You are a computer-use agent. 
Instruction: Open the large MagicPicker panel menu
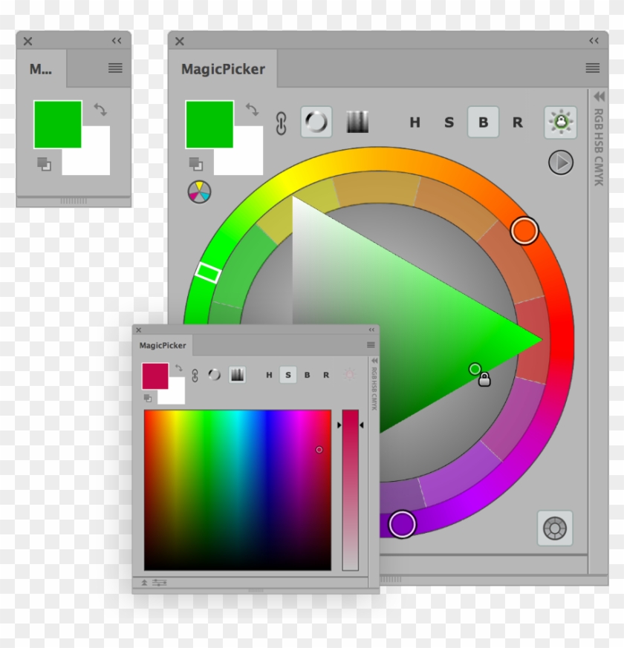pyautogui.click(x=593, y=68)
